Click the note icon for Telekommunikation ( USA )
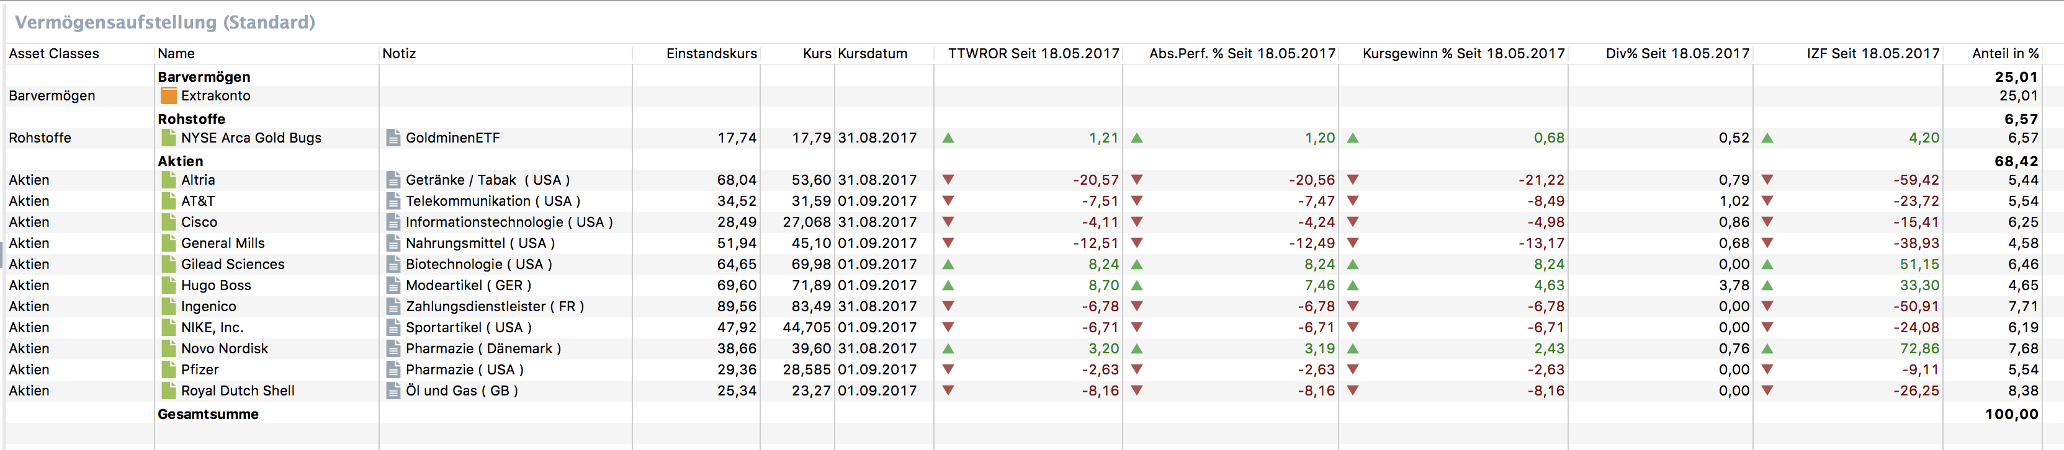The height and width of the screenshot is (450, 2064). [393, 201]
